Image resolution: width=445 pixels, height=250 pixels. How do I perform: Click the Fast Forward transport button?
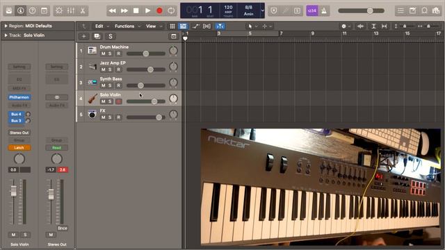[x=124, y=11]
